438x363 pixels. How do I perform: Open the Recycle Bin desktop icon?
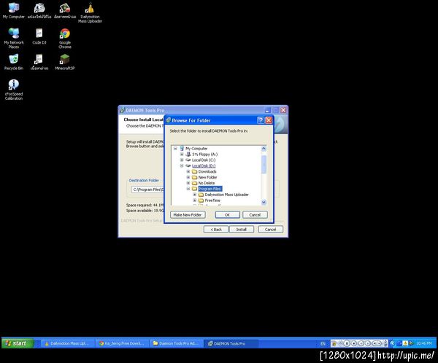13,62
